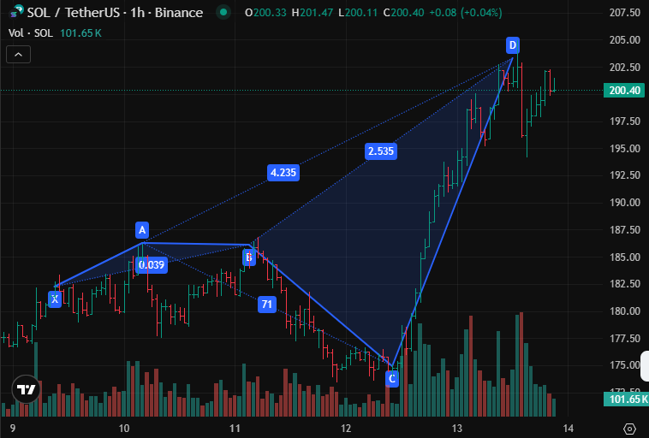Image resolution: width=649 pixels, height=438 pixels.
Task: Click date 11 on time axis
Action: tap(235, 429)
